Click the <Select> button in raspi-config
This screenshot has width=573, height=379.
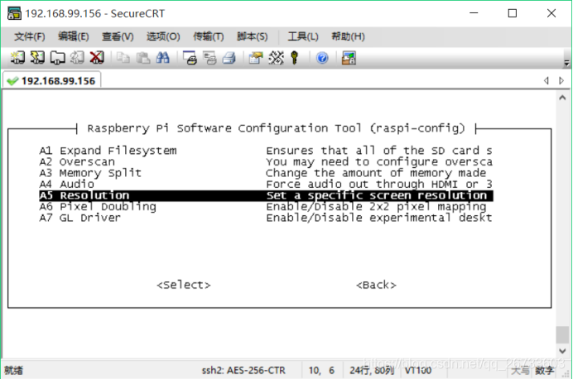coord(184,285)
